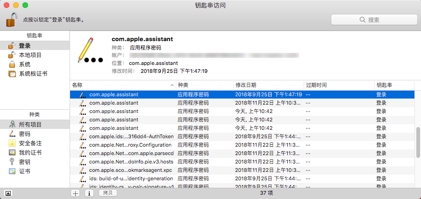Select the com.apple.ids AuthToken entry
Image resolution: width=421 pixels, height=199 pixels.
click(131, 136)
